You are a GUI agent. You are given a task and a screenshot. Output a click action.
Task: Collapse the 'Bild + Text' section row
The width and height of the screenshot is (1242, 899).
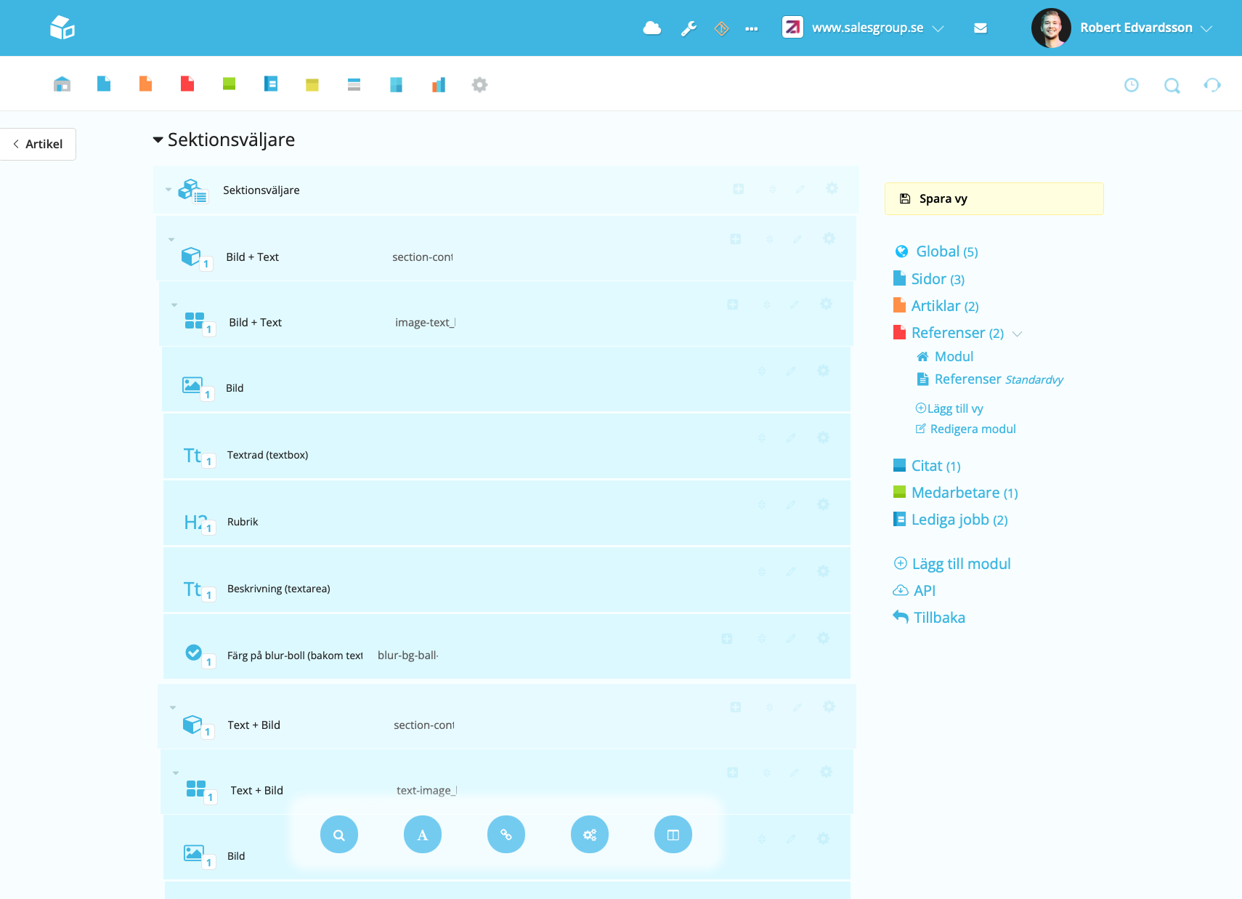click(171, 239)
